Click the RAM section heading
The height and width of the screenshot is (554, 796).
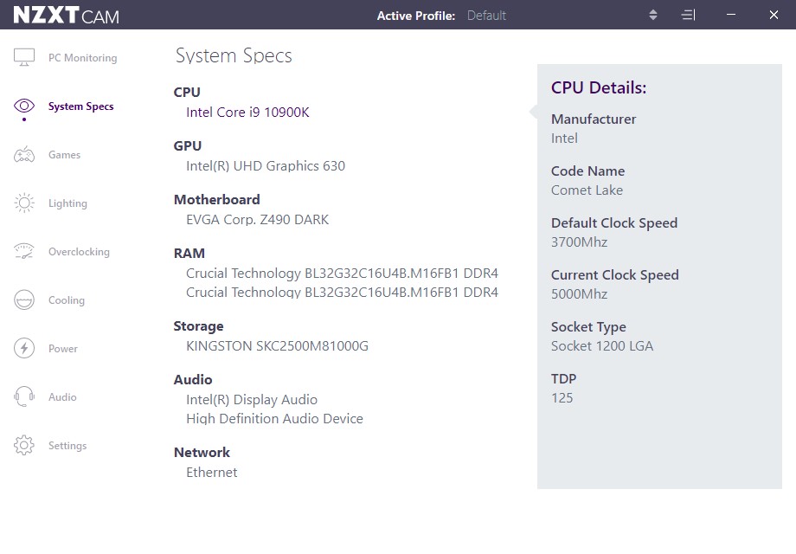coord(189,253)
